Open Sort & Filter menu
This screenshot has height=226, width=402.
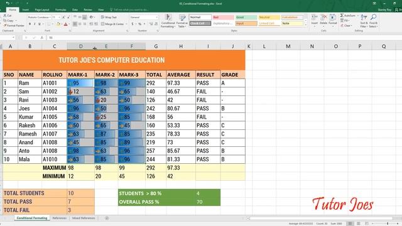pyautogui.click(x=364, y=21)
